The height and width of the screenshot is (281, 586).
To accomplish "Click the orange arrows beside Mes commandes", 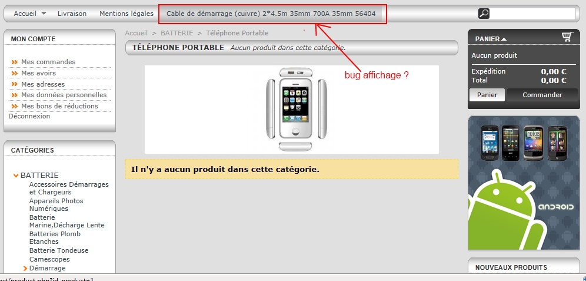I will coord(15,62).
